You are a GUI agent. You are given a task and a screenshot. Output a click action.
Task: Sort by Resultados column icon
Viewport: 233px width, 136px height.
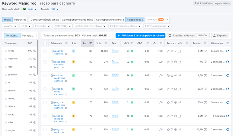click(205, 43)
